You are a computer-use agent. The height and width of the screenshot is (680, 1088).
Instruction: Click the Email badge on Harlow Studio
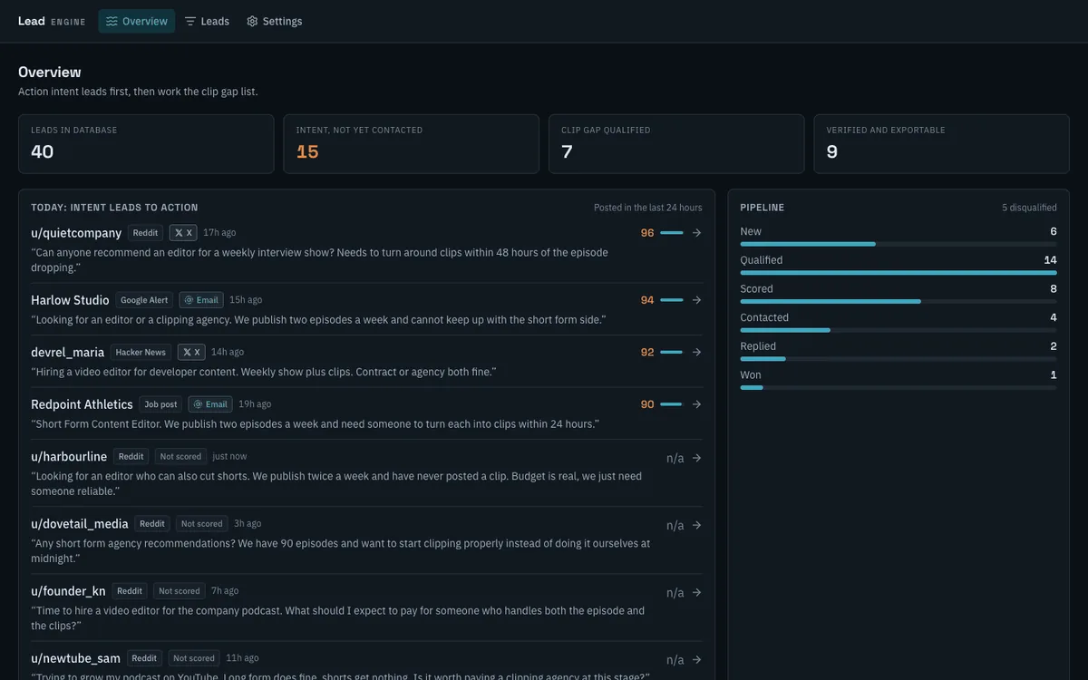click(x=201, y=300)
